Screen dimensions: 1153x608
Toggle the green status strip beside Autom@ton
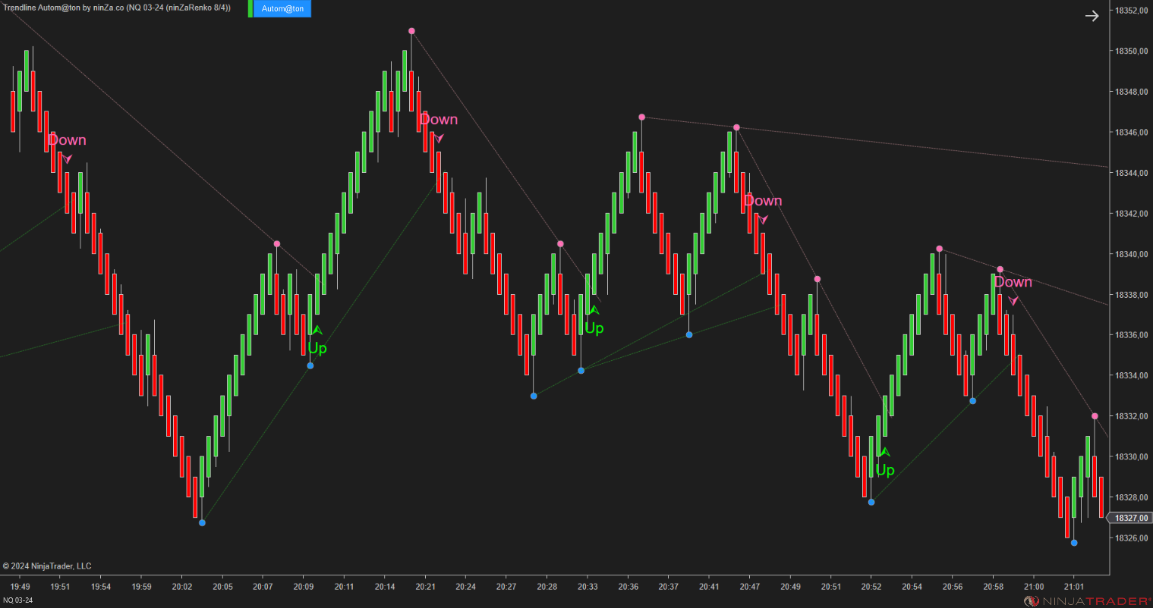click(250, 8)
